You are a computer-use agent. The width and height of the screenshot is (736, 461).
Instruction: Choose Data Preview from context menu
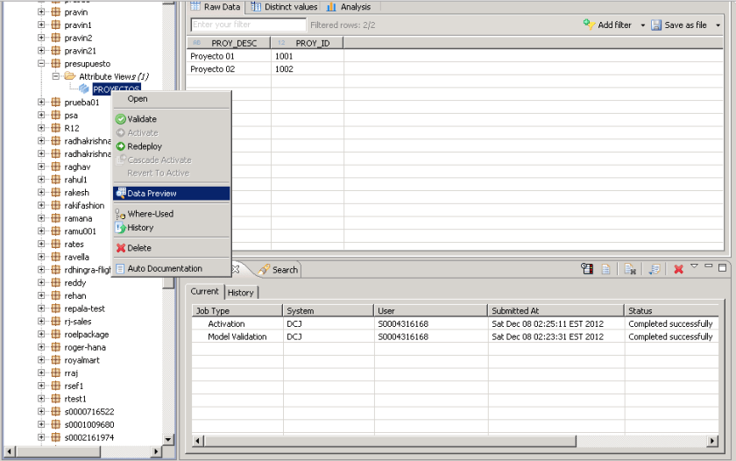click(x=152, y=194)
